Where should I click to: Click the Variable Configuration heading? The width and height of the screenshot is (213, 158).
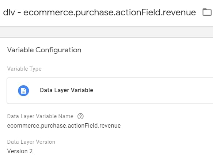tap(44, 50)
